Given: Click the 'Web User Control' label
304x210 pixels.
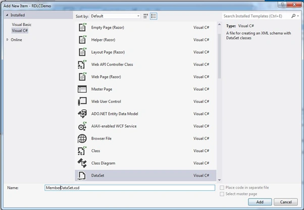Looking at the screenshot, I should point(106,101).
